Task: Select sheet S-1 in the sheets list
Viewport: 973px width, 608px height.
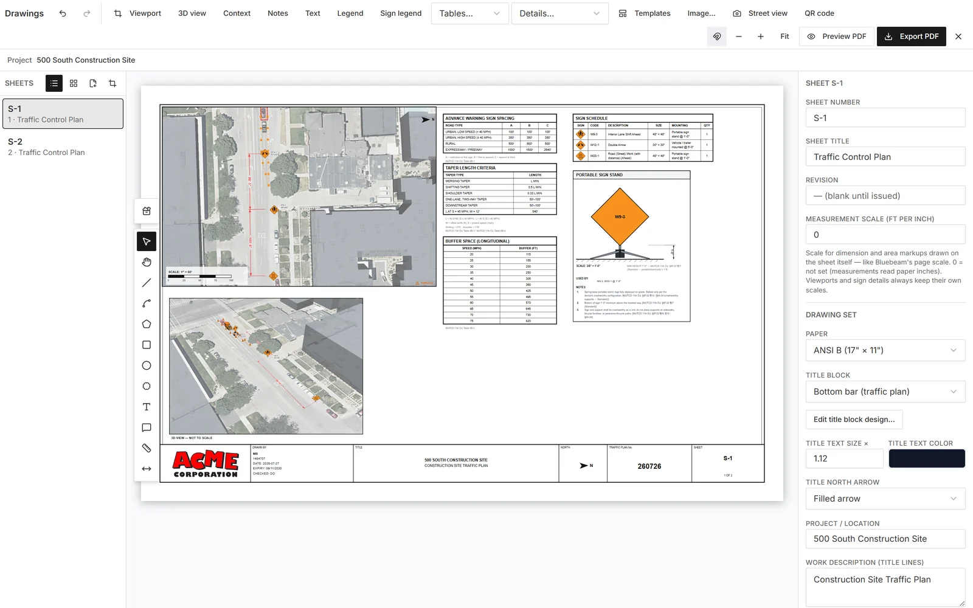Action: pos(63,114)
